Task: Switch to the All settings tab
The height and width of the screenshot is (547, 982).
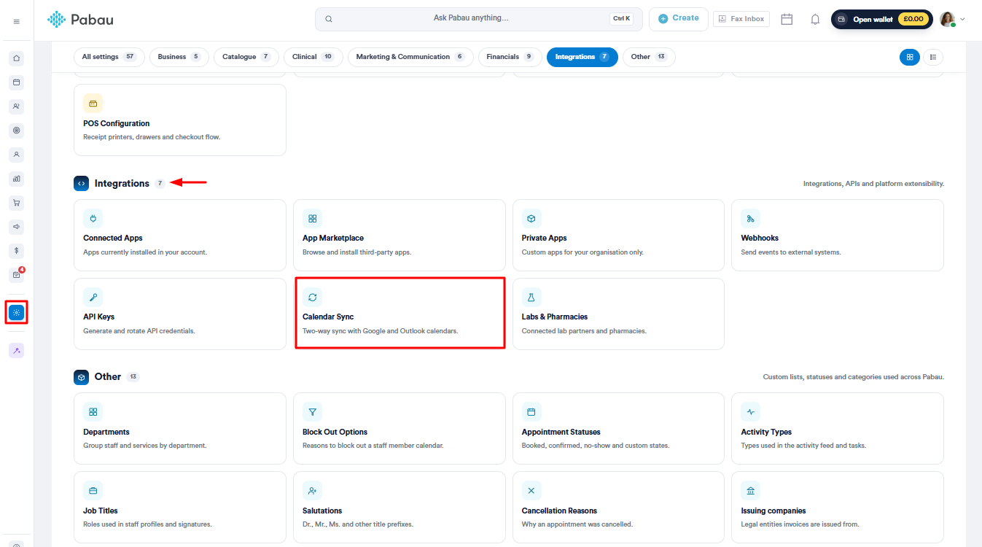Action: point(109,57)
